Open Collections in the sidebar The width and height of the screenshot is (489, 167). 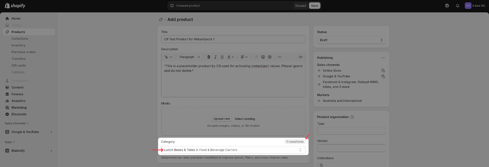20,39
